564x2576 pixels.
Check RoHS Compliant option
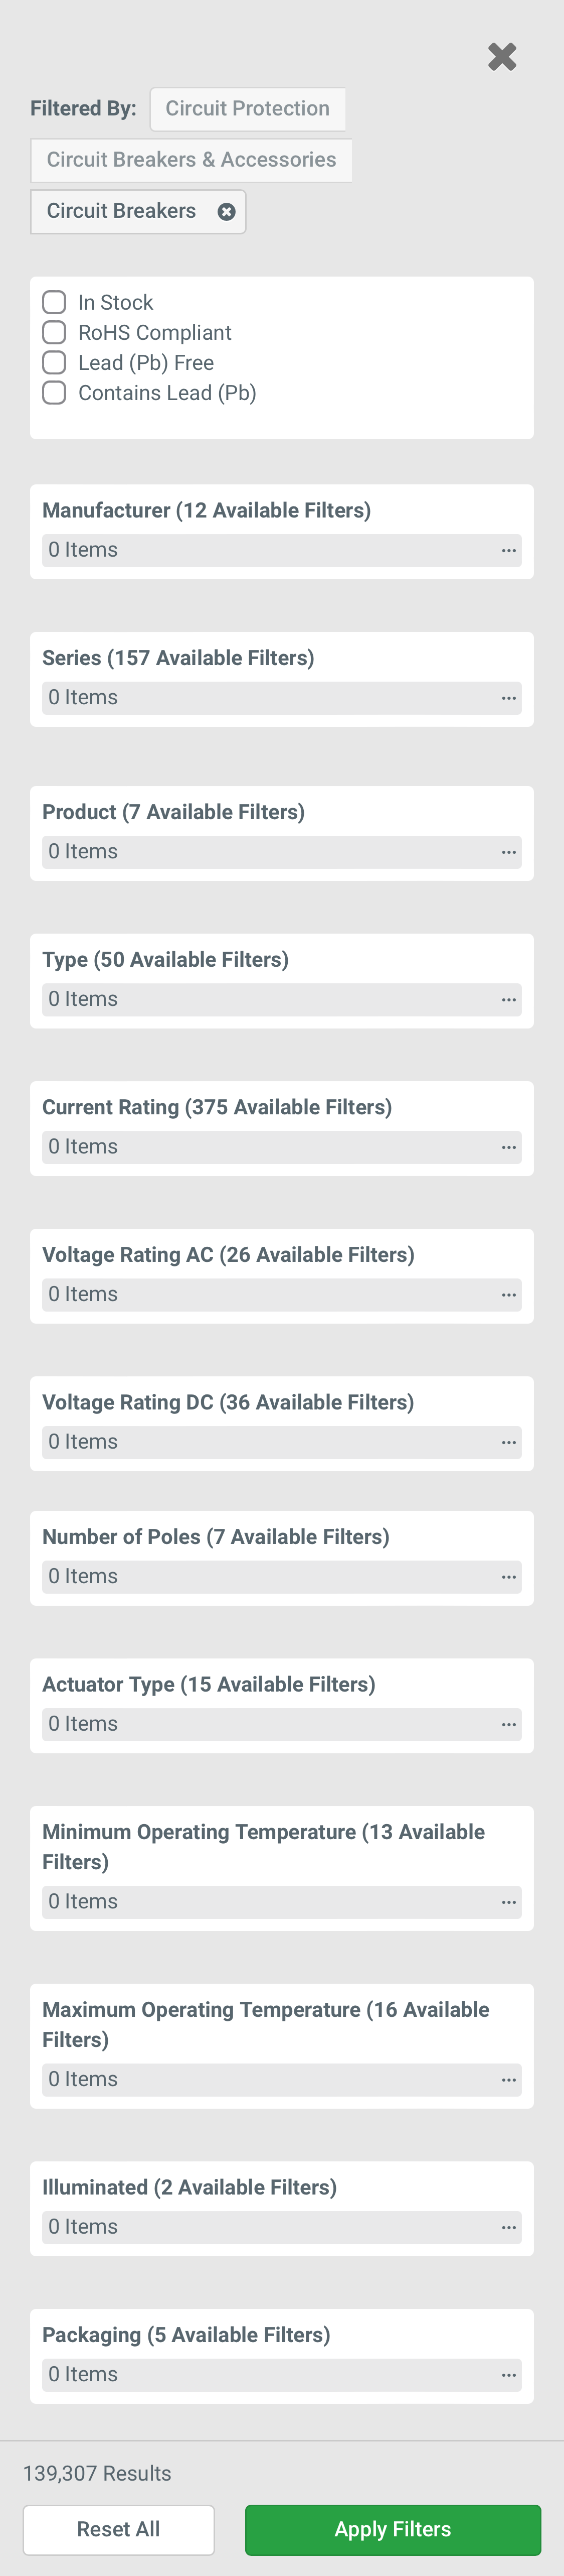(54, 332)
